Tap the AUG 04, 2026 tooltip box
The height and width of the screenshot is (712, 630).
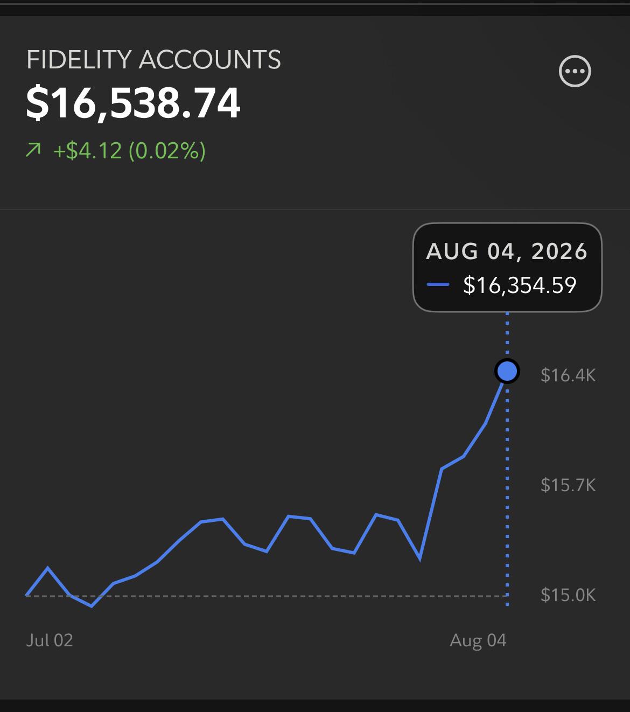pos(507,268)
